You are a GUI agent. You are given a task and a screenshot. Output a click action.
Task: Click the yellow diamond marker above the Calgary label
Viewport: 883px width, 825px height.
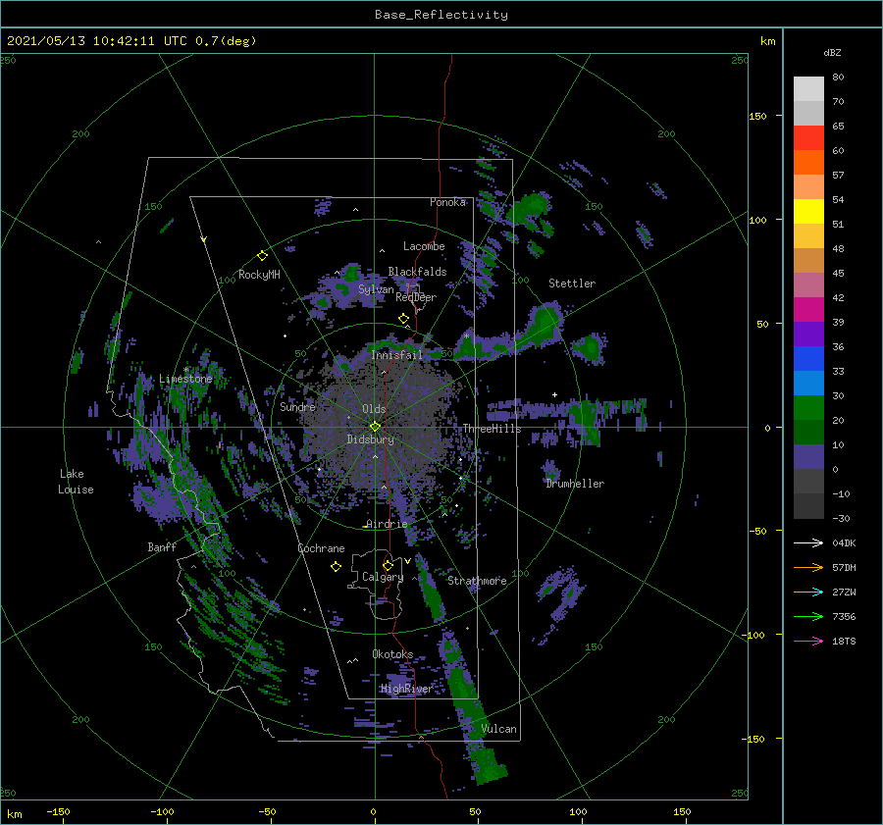pos(388,565)
